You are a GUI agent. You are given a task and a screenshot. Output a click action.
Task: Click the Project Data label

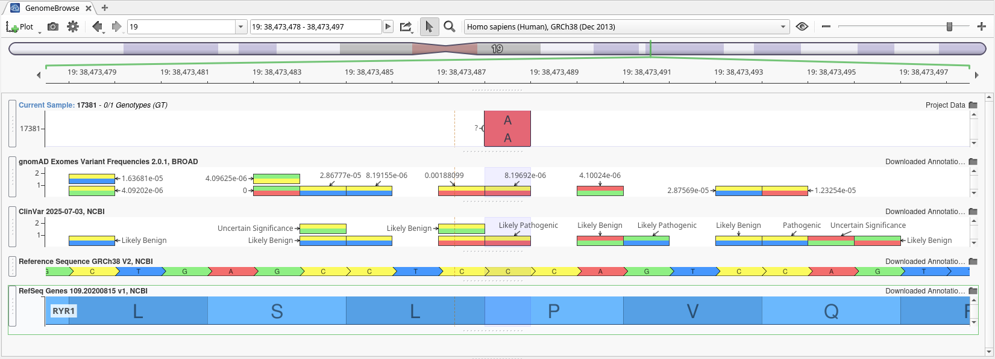(945, 105)
